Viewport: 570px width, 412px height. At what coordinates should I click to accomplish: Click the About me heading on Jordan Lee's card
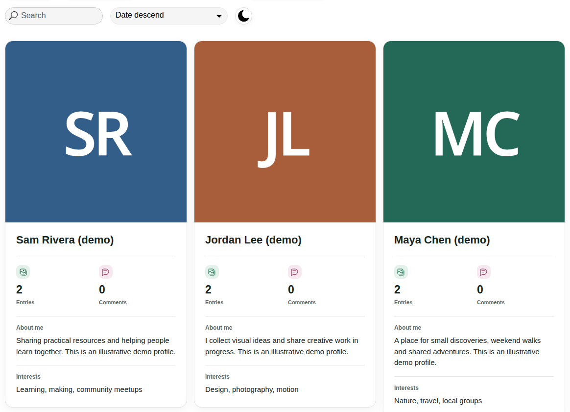(x=219, y=328)
